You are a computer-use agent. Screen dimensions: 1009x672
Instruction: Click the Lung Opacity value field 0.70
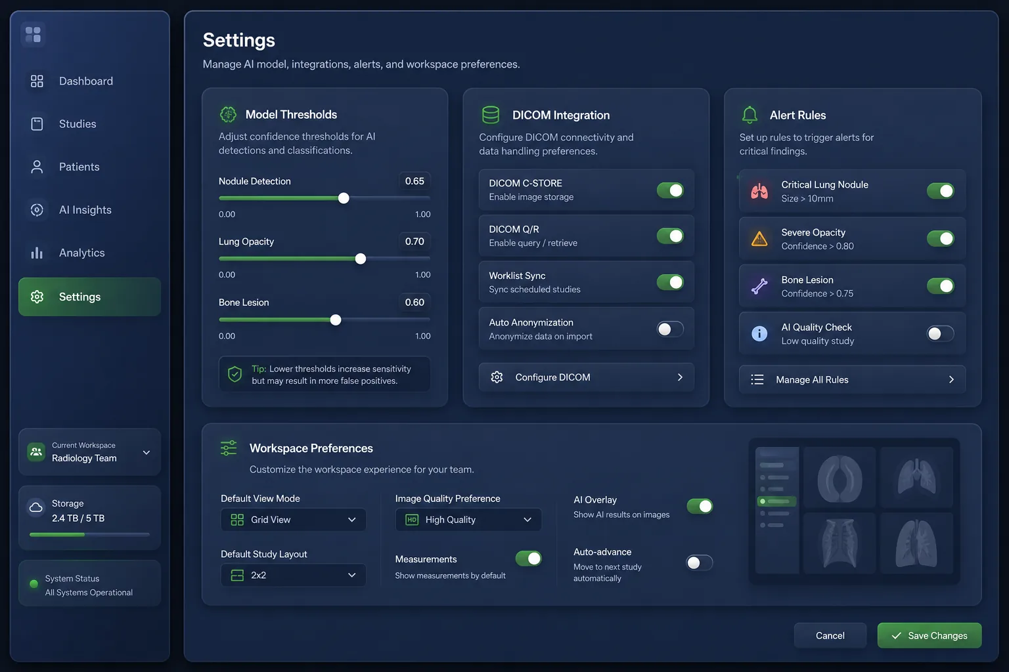[x=415, y=241]
